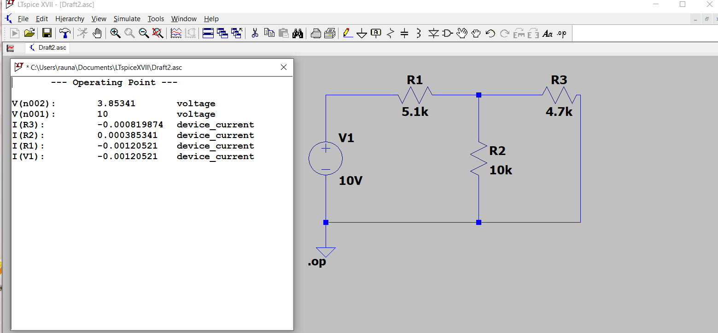This screenshot has width=718, height=333.
Task: Select the Draw Wire pencil tool
Action: coord(348,33)
